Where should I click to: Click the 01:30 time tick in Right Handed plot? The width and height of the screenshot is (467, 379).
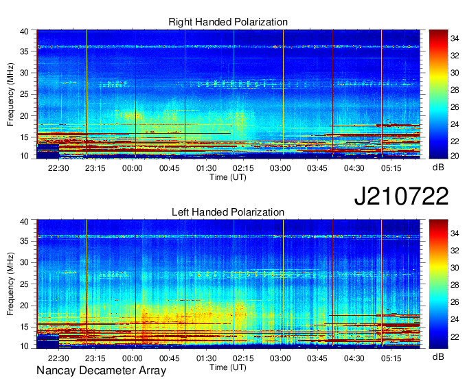point(207,168)
